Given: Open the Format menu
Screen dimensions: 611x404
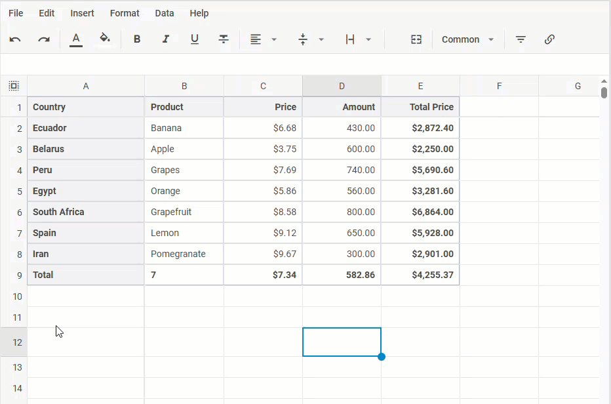Looking at the screenshot, I should click(125, 13).
